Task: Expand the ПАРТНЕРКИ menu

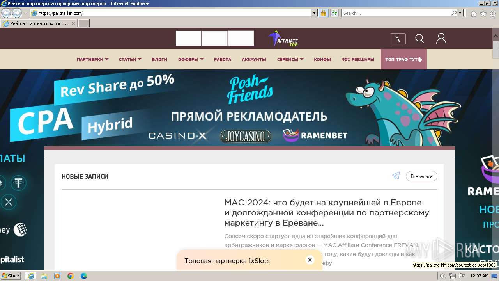Action: click(x=92, y=60)
